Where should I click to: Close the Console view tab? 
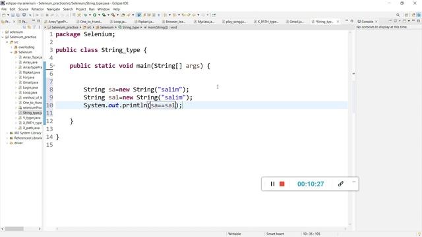point(377,22)
